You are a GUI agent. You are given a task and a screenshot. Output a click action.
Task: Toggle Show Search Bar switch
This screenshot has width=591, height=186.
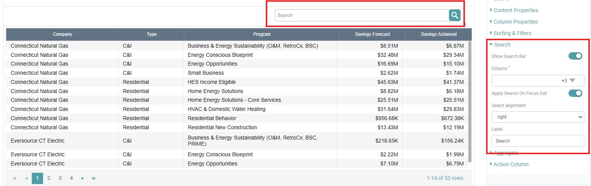pyautogui.click(x=575, y=56)
